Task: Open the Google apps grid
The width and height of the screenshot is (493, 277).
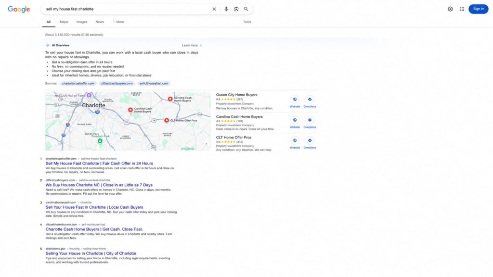Action: tap(462, 9)
